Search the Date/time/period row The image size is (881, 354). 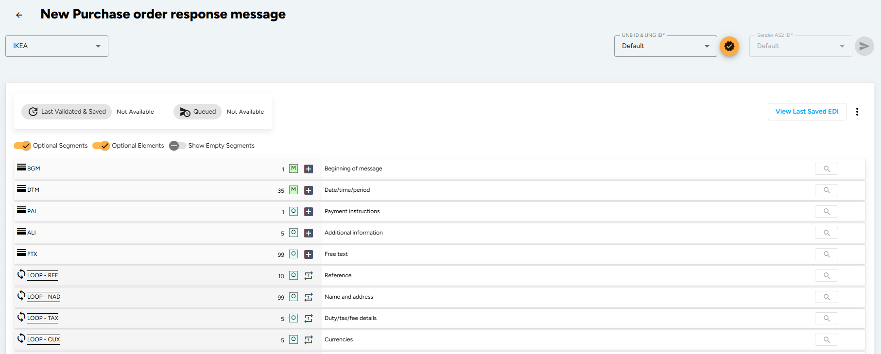point(827,190)
